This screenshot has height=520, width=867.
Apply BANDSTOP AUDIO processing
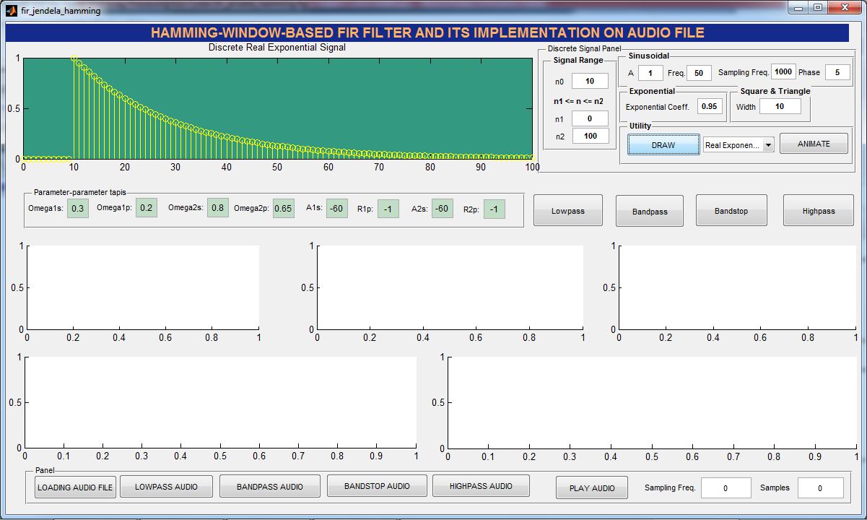coord(376,486)
